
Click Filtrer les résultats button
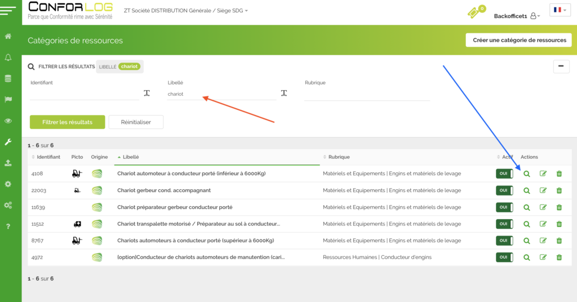67,122
